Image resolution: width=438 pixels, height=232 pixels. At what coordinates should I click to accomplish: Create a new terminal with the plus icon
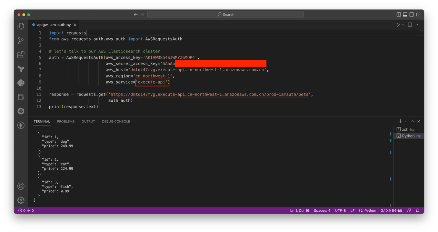(400, 121)
